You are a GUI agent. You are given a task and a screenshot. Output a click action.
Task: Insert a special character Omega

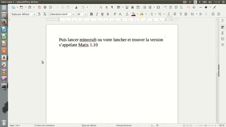(158, 7)
